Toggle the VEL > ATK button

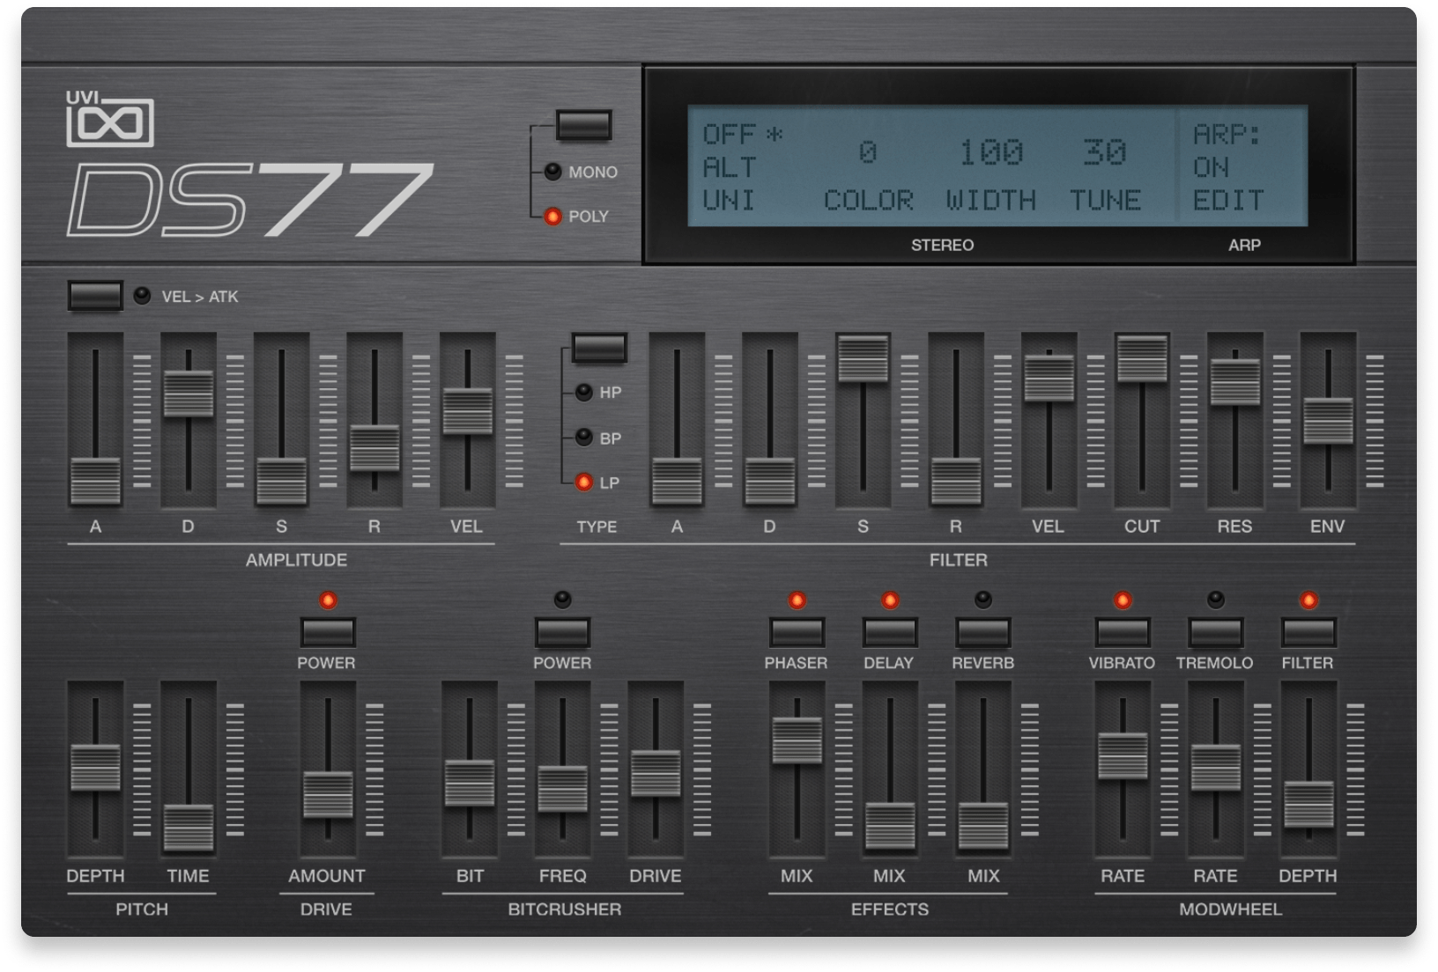click(95, 296)
